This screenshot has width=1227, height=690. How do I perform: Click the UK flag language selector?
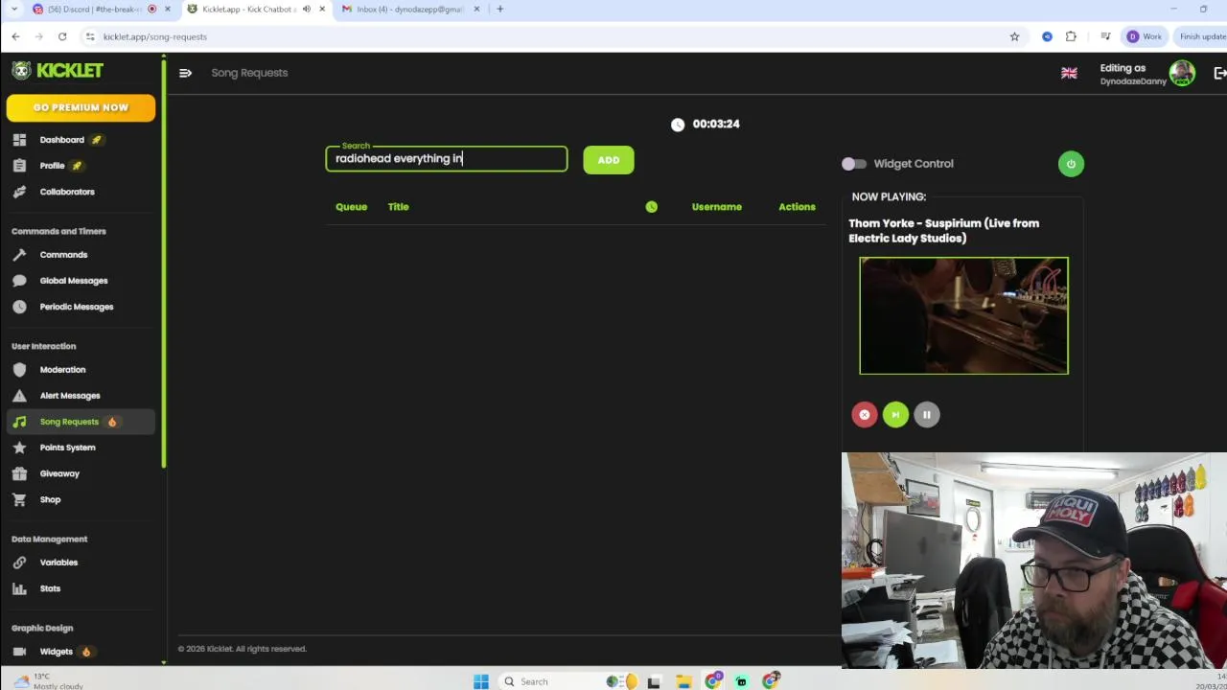pyautogui.click(x=1069, y=73)
